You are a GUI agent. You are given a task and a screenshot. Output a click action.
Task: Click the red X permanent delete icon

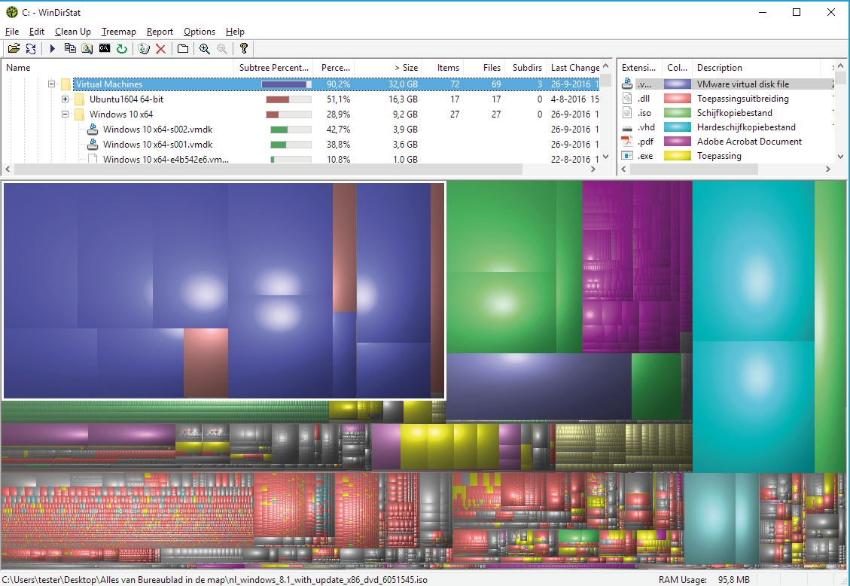pyautogui.click(x=160, y=49)
